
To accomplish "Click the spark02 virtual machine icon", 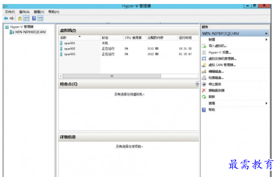I will click(x=61, y=49).
